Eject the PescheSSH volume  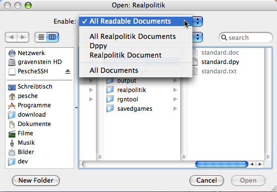[68, 71]
